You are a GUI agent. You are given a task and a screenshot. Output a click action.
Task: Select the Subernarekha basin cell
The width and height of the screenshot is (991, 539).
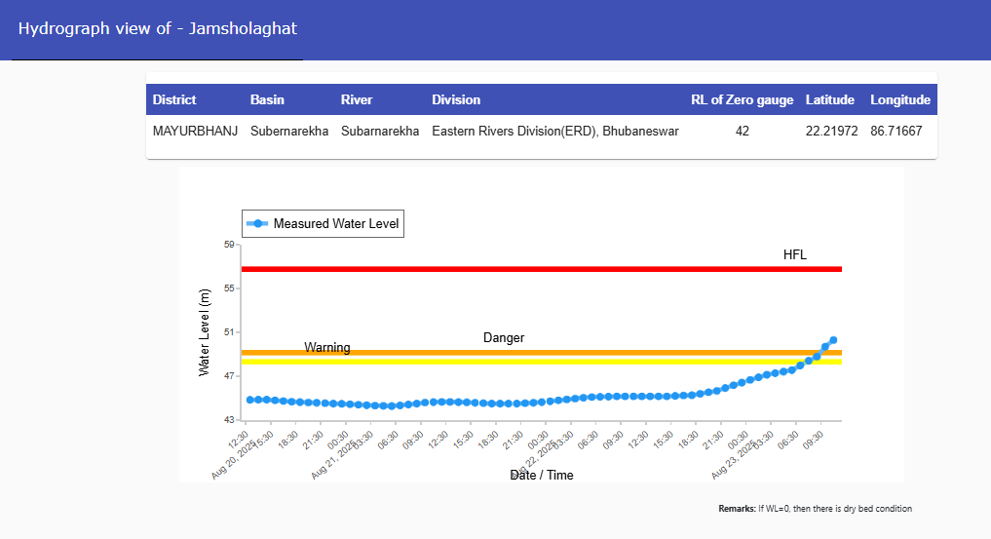point(289,131)
